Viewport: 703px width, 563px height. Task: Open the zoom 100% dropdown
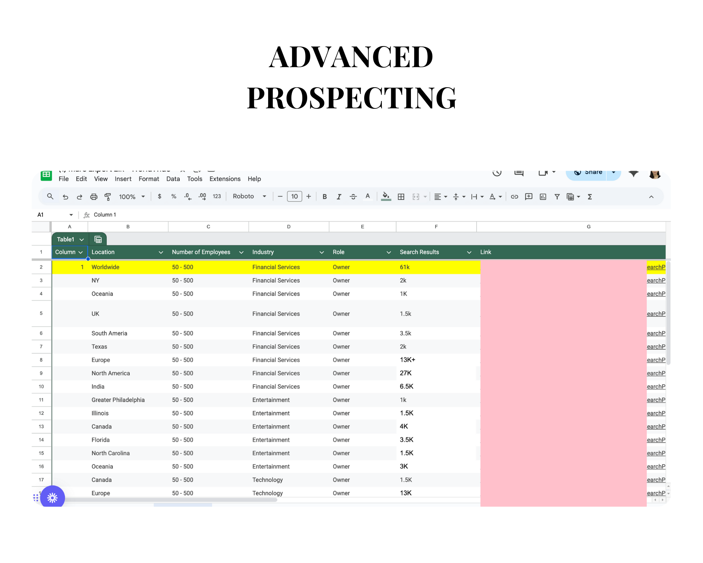point(132,197)
